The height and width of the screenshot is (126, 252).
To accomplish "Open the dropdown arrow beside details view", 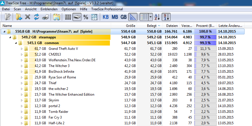I will click(150, 17).
